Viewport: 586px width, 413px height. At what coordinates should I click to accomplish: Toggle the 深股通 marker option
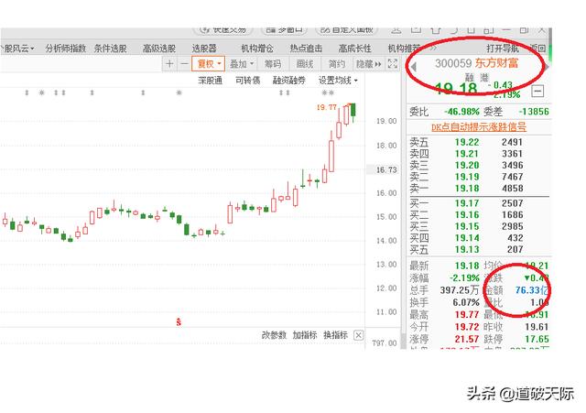point(210,81)
